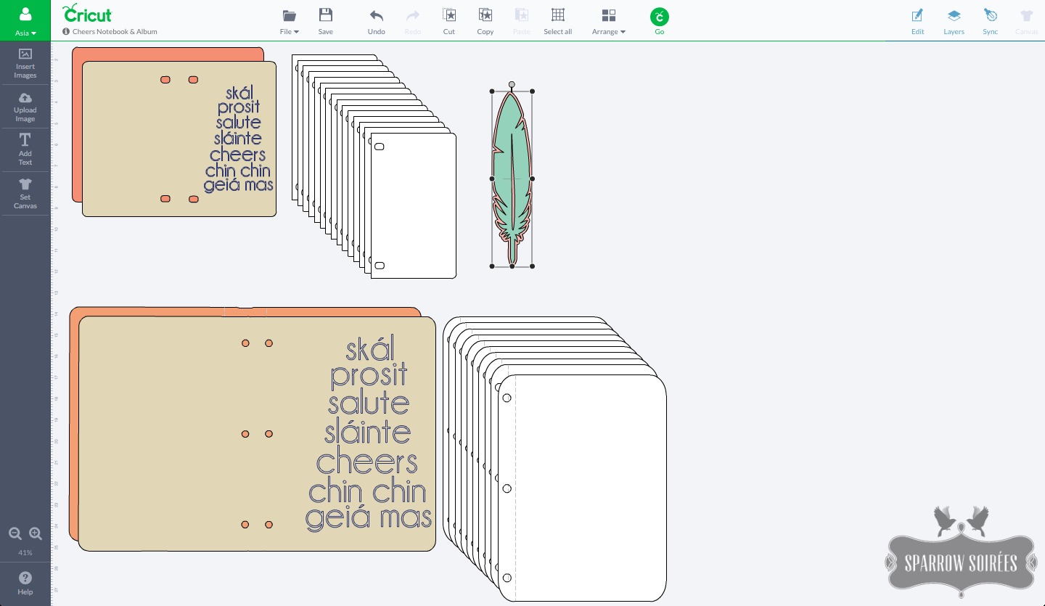The height and width of the screenshot is (606, 1045).
Task: Click the Select all grid icon
Action: (557, 16)
